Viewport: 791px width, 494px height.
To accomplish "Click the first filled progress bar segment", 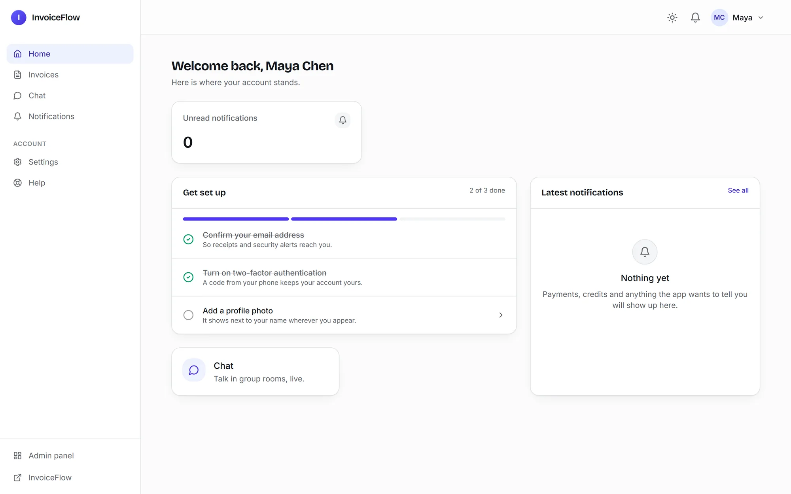I will click(x=236, y=219).
